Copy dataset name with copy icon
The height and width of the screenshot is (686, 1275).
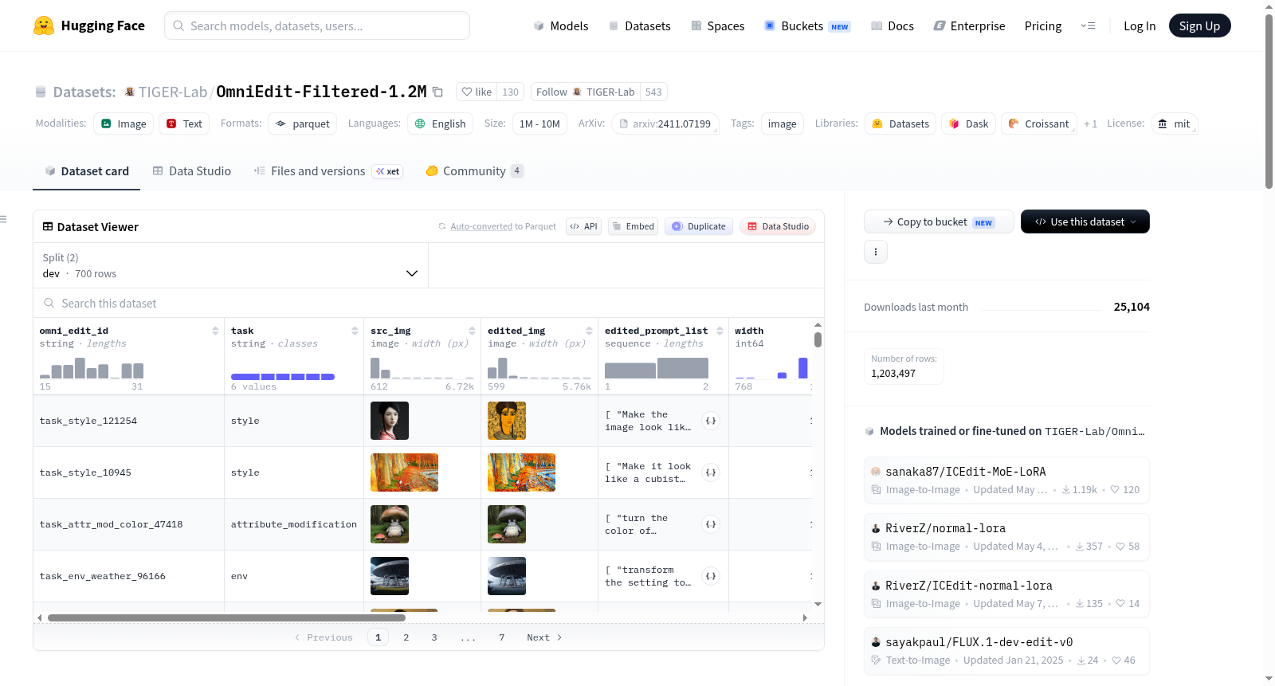pos(437,92)
